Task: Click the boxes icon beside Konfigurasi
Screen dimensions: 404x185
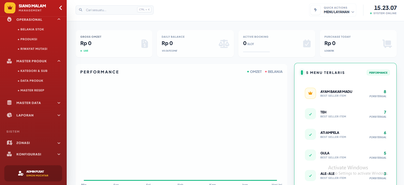Action: point(9,154)
